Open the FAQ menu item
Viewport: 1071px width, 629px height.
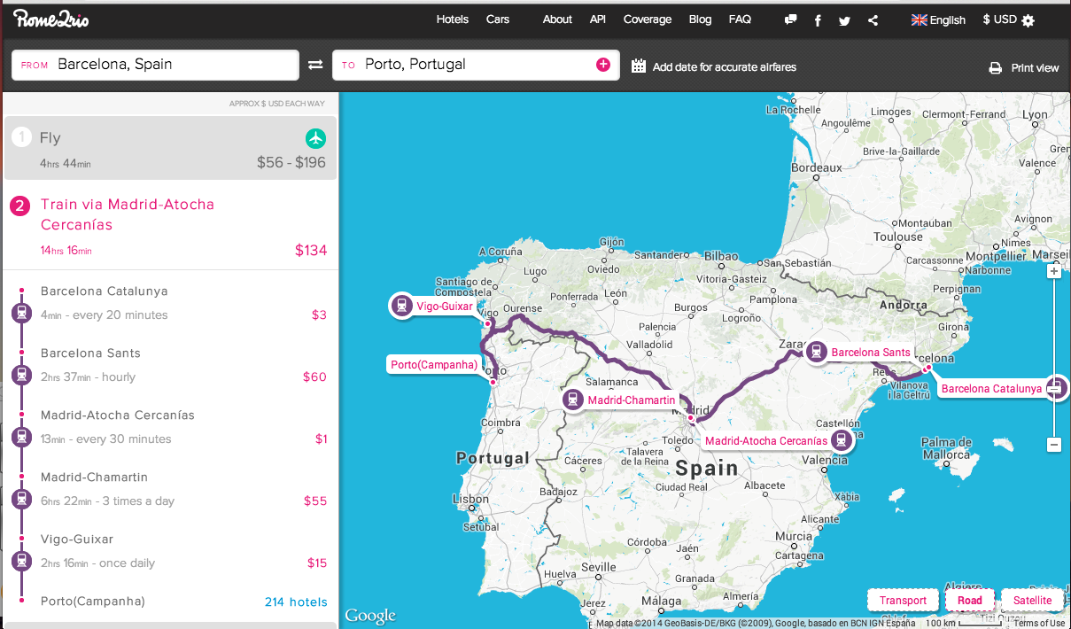pyautogui.click(x=740, y=19)
